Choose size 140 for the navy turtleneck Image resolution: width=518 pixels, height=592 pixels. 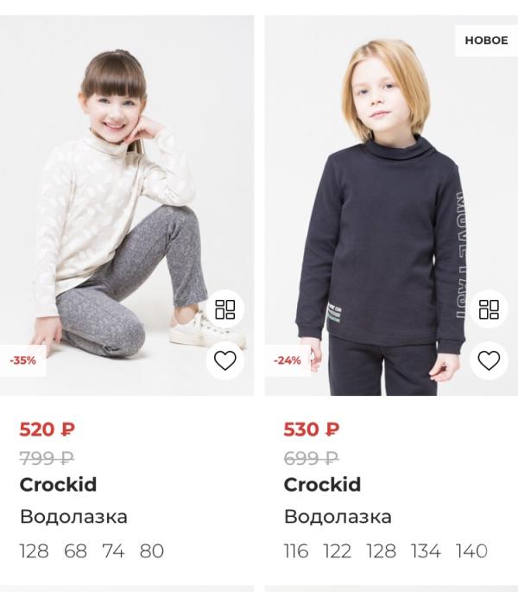pyautogui.click(x=471, y=551)
